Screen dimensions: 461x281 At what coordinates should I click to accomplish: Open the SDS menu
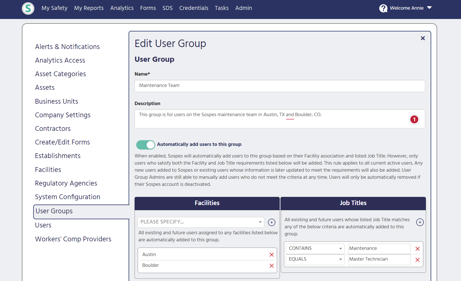coord(167,8)
